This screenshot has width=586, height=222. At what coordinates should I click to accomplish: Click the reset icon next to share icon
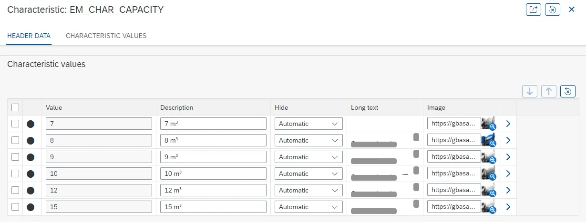pos(552,10)
